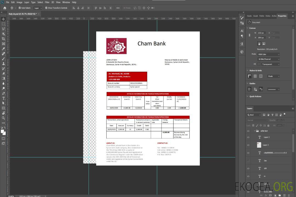Open the File menu
This screenshot has width=296, height=197.
[8, 2]
